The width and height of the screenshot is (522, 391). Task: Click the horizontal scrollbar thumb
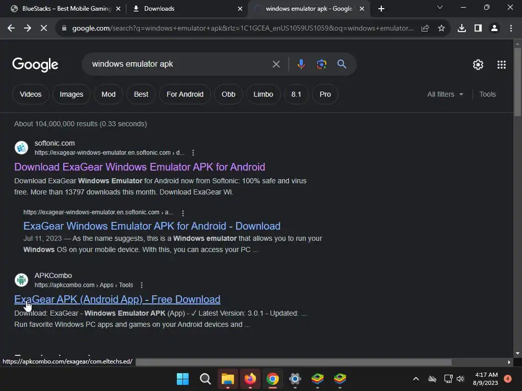coord(294,362)
